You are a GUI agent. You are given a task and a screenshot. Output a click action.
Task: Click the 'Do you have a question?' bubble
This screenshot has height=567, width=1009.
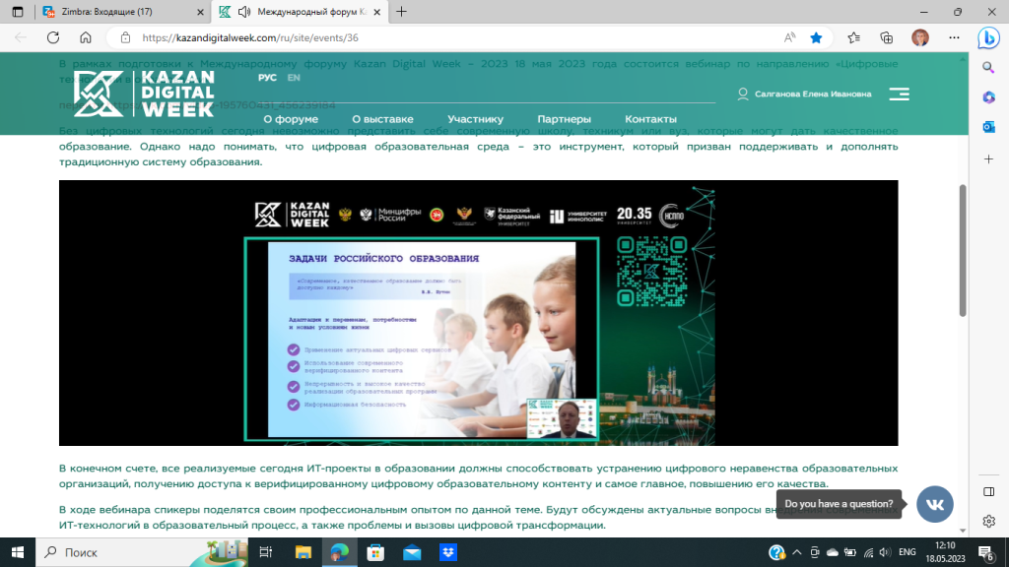(x=839, y=504)
